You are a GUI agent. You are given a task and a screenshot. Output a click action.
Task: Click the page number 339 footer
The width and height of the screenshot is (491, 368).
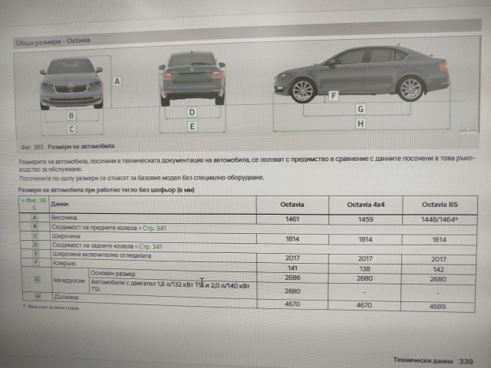click(466, 361)
